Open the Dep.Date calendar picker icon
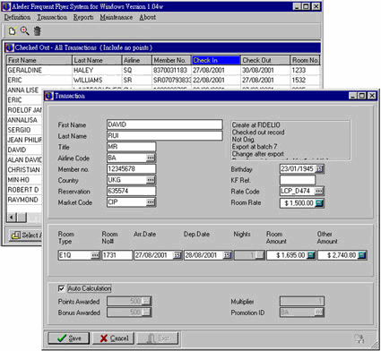This screenshot has height=351, width=381. point(228,255)
